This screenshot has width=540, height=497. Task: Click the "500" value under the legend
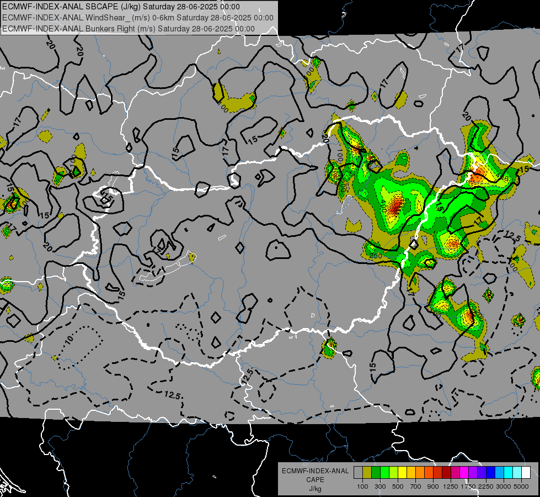point(398,487)
